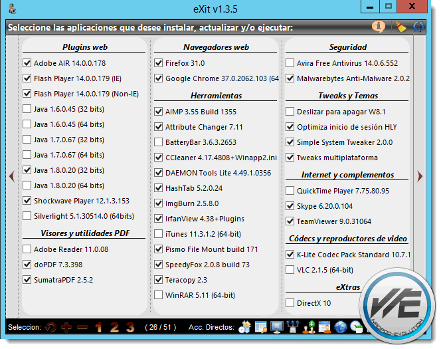The height and width of the screenshot is (349, 441).
Task: Click the eXit app icon in title bar
Action: click(x=13, y=9)
